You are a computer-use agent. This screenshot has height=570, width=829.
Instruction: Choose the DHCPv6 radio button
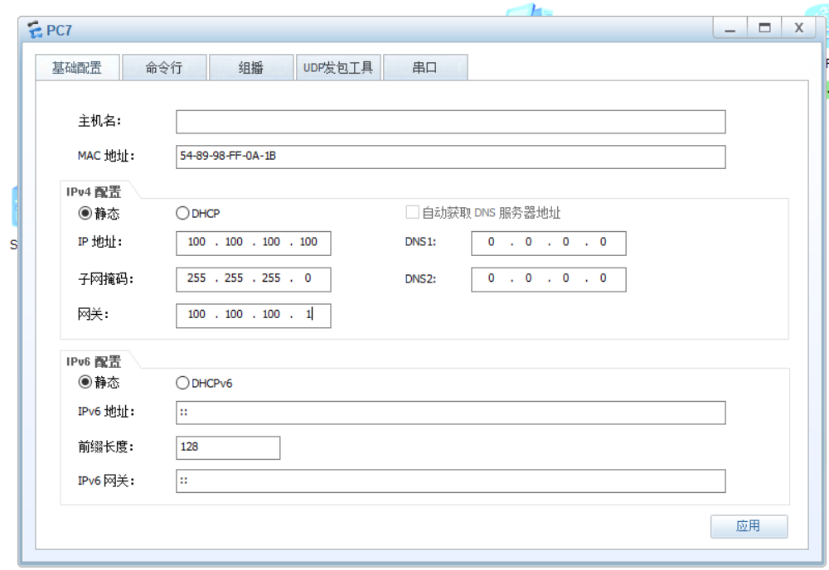[x=182, y=383]
